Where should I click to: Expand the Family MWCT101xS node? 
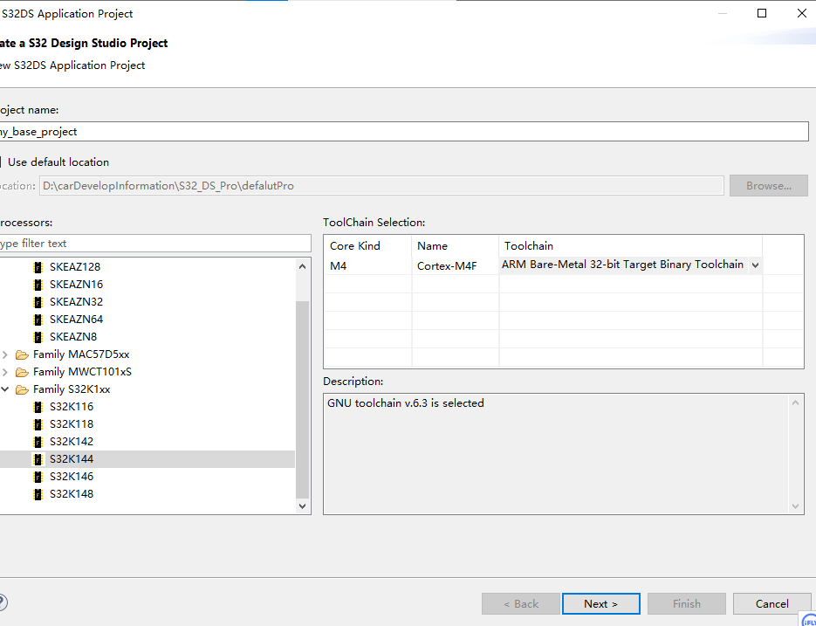[5, 372]
